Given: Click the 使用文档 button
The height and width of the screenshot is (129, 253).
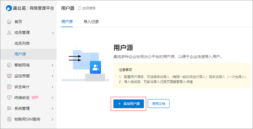Looking at the screenshot, I should (159, 104).
